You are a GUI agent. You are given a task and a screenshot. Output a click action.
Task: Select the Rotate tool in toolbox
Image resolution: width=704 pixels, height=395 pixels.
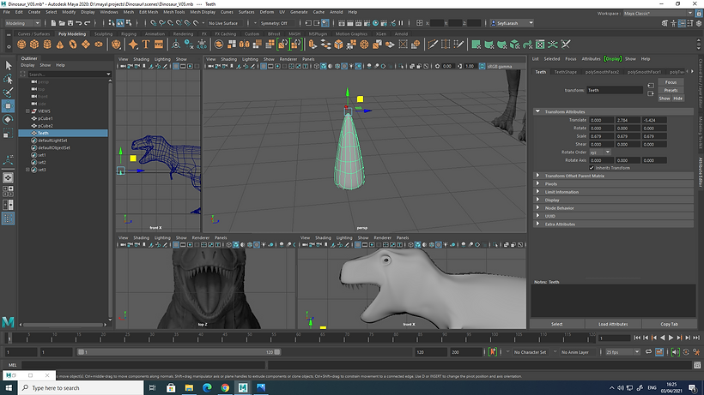[x=8, y=120]
